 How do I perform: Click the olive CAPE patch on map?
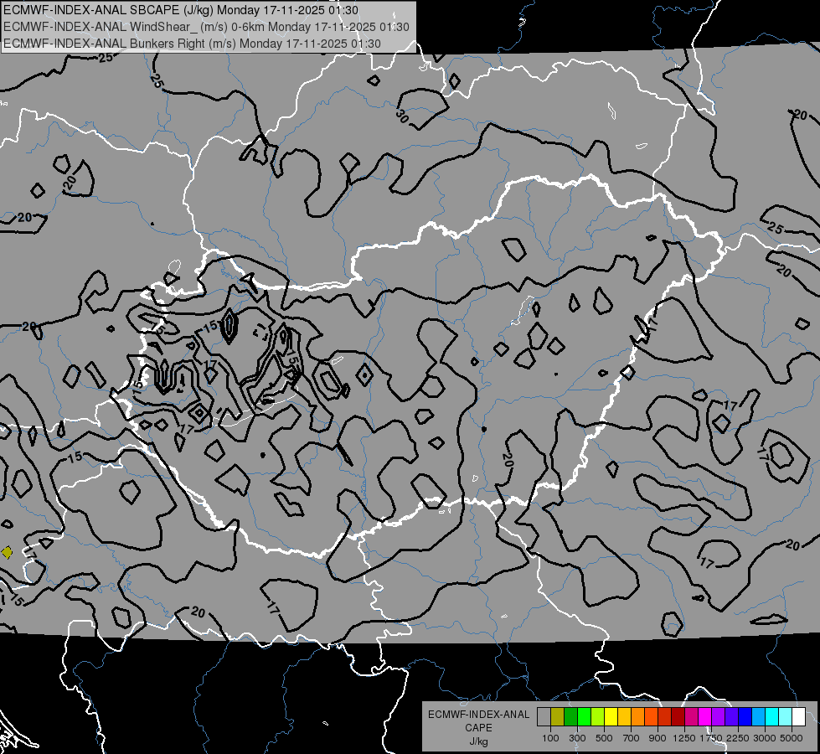coord(7,552)
